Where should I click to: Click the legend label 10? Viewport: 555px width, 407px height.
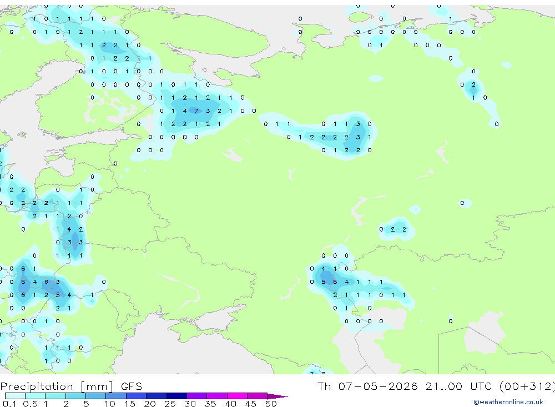pyautogui.click(x=110, y=404)
